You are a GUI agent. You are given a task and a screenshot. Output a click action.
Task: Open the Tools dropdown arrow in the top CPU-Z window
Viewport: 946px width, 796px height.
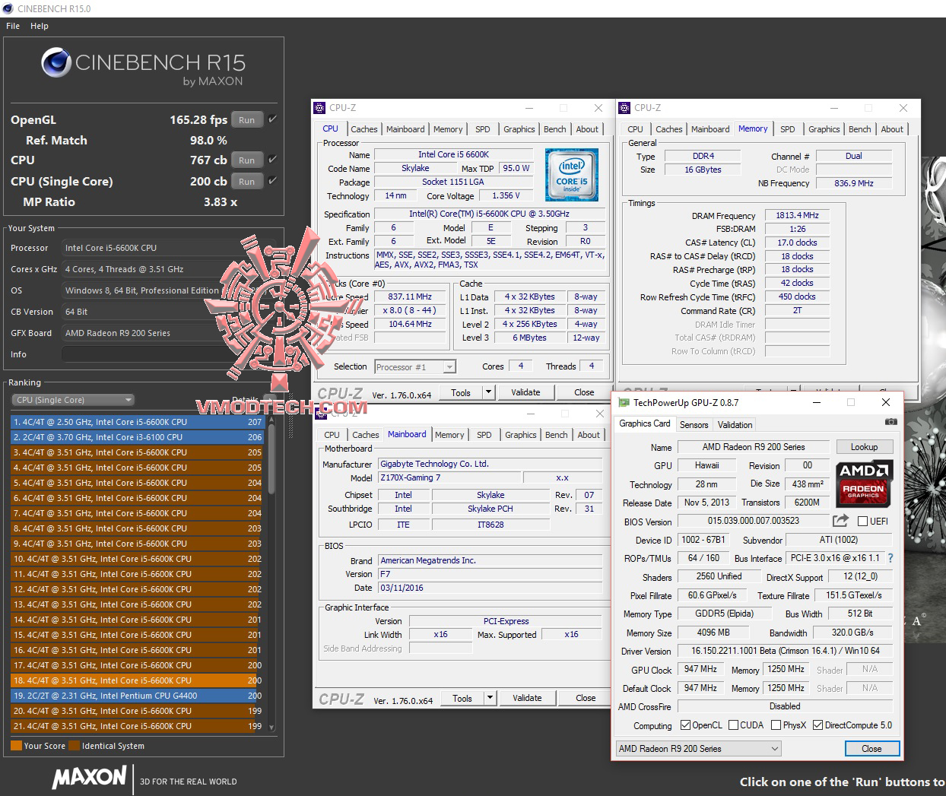(488, 393)
